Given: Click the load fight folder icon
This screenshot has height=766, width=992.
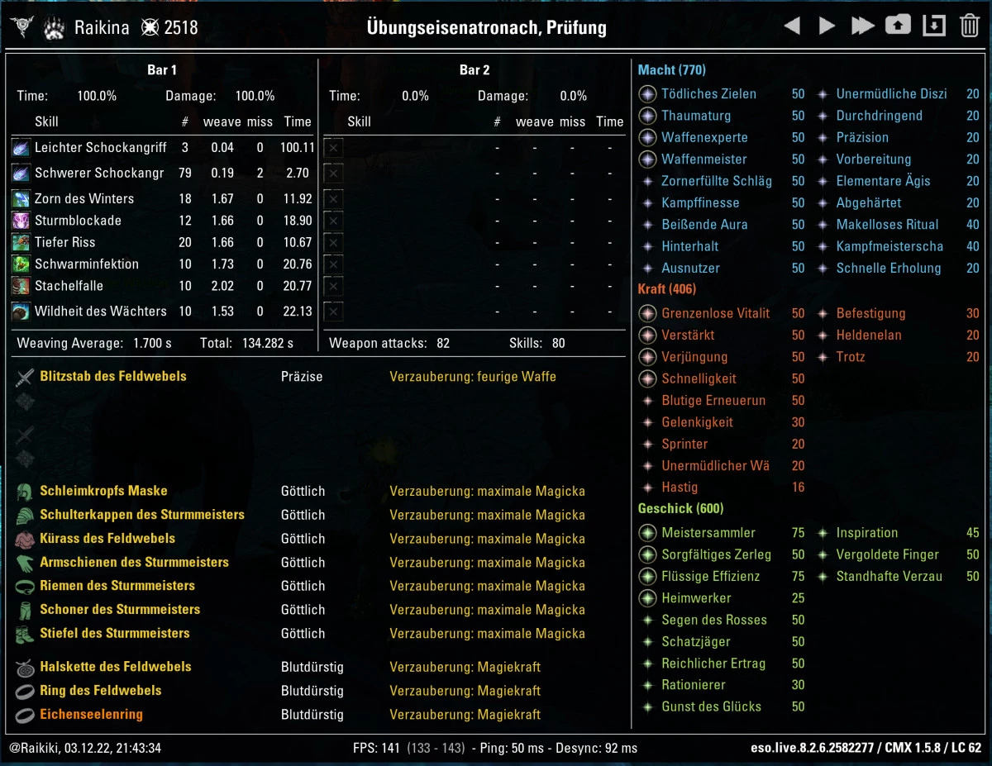Looking at the screenshot, I should point(898,26).
